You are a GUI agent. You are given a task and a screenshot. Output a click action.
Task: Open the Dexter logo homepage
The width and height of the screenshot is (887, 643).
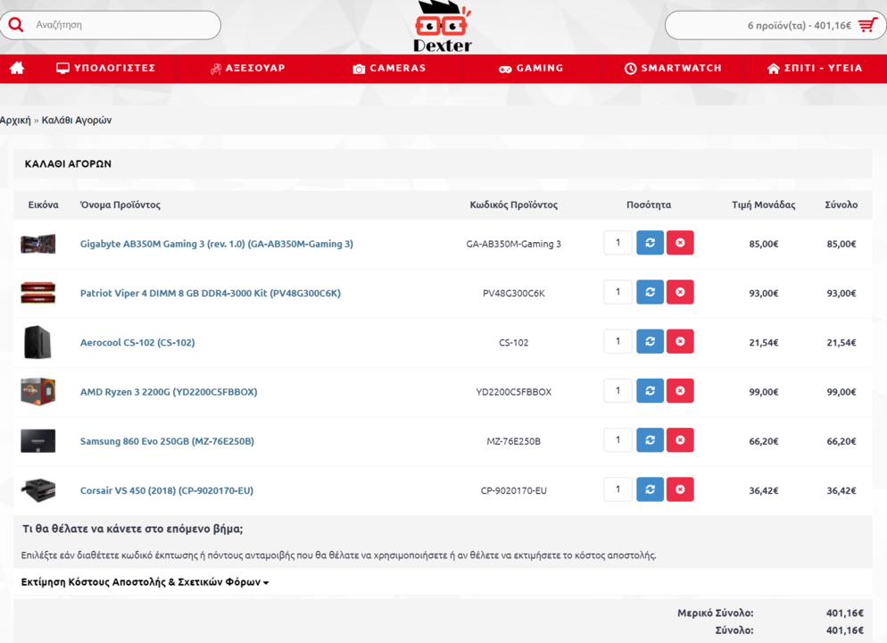(443, 27)
